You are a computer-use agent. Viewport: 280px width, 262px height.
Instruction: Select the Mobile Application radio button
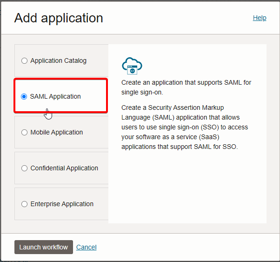(x=24, y=133)
